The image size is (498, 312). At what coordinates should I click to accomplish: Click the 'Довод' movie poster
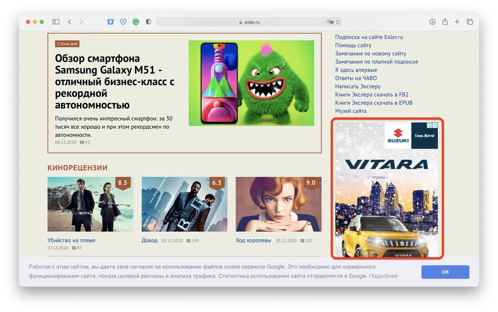click(x=184, y=204)
